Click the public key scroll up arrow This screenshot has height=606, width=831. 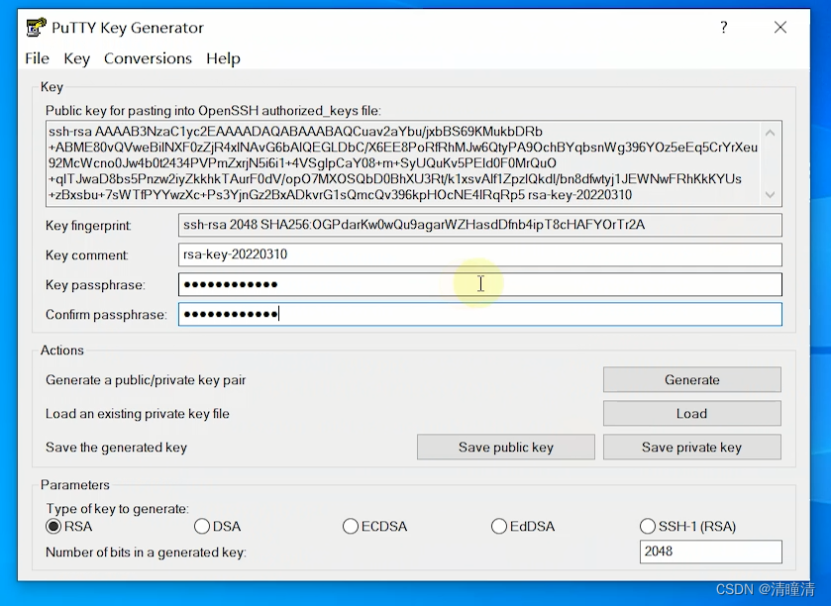[770, 133]
